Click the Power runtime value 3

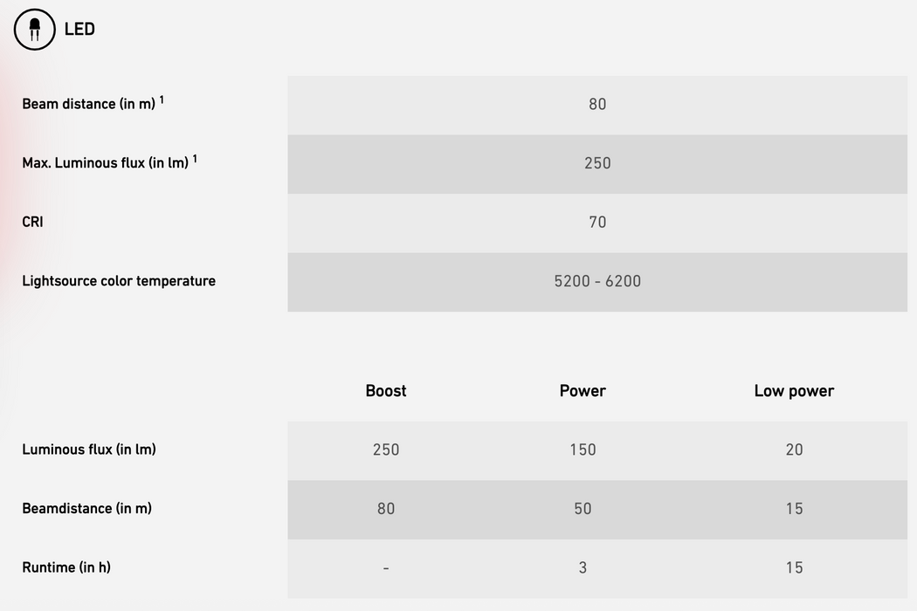tap(583, 567)
